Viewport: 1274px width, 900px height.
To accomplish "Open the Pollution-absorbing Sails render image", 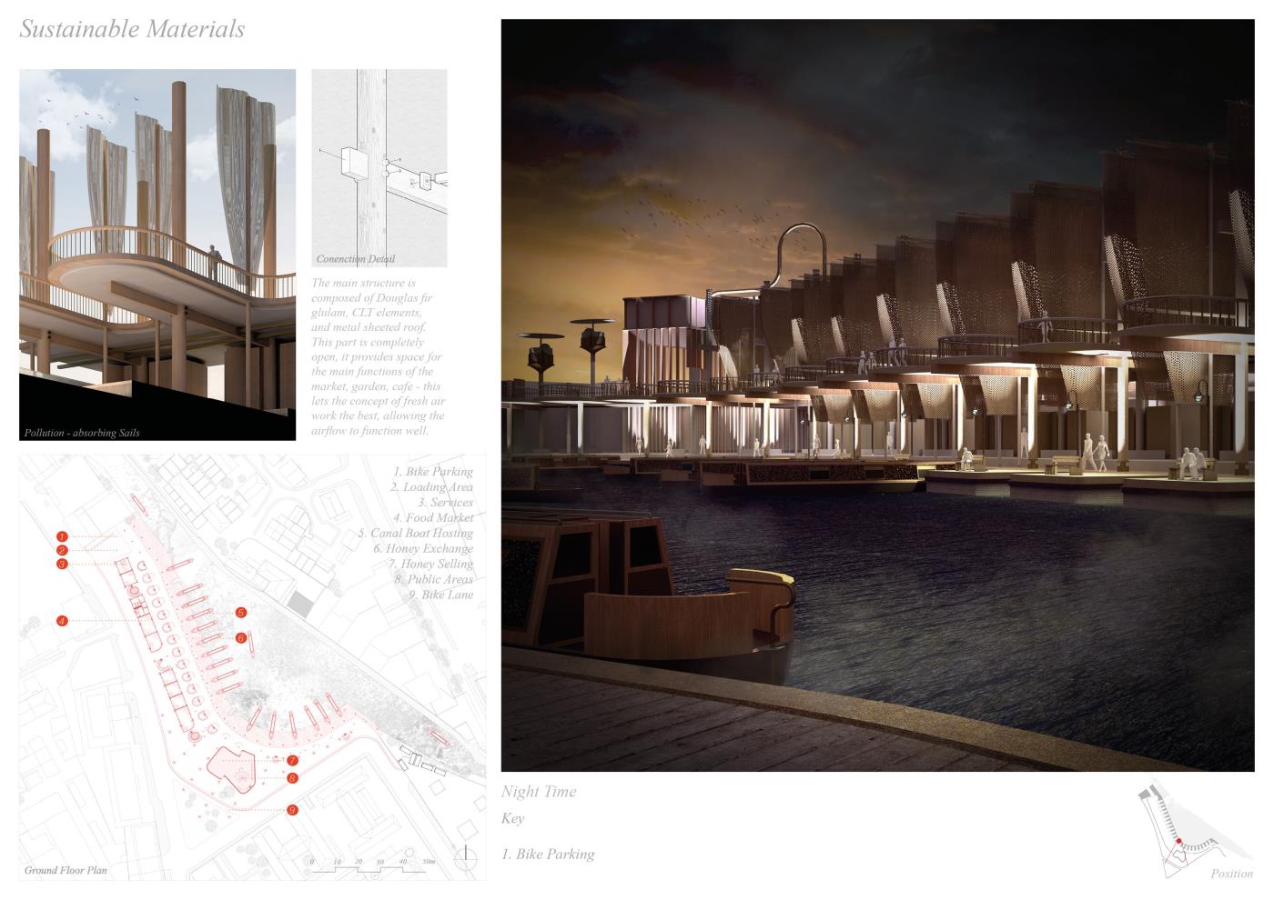I will (157, 255).
